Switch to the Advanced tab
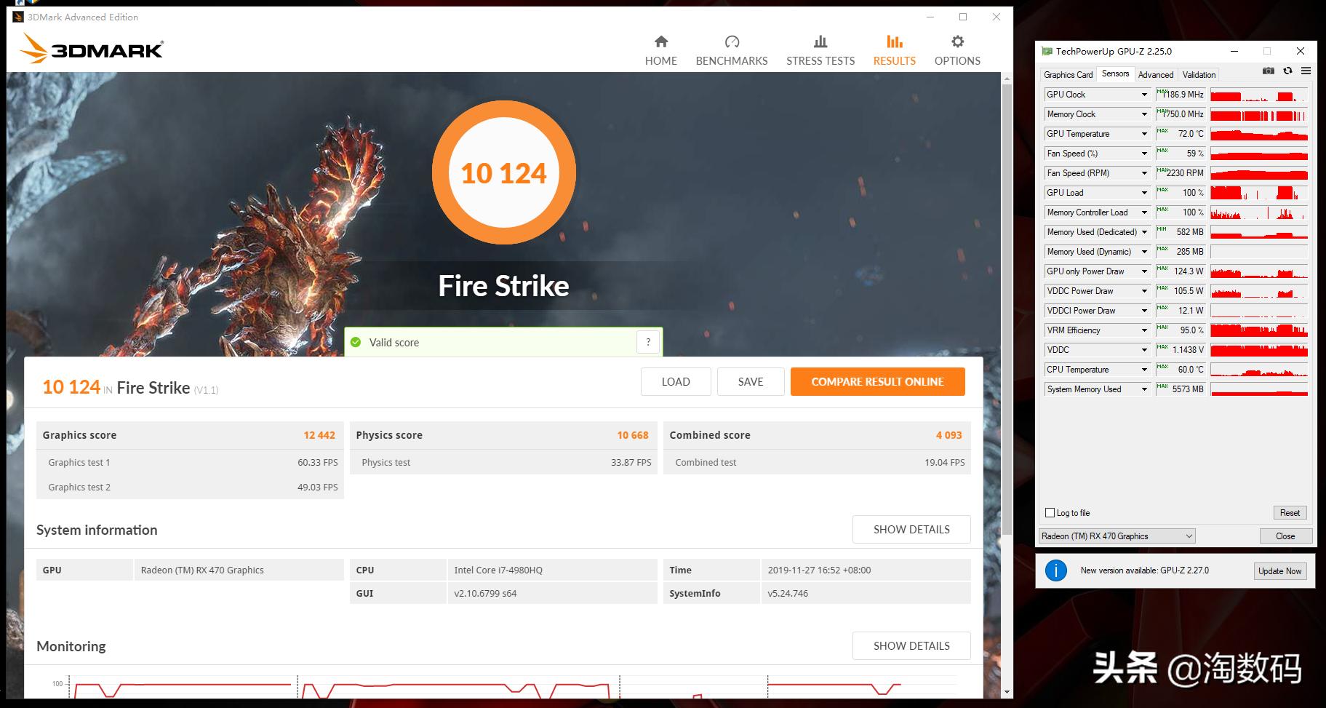The width and height of the screenshot is (1326, 708). (1156, 74)
